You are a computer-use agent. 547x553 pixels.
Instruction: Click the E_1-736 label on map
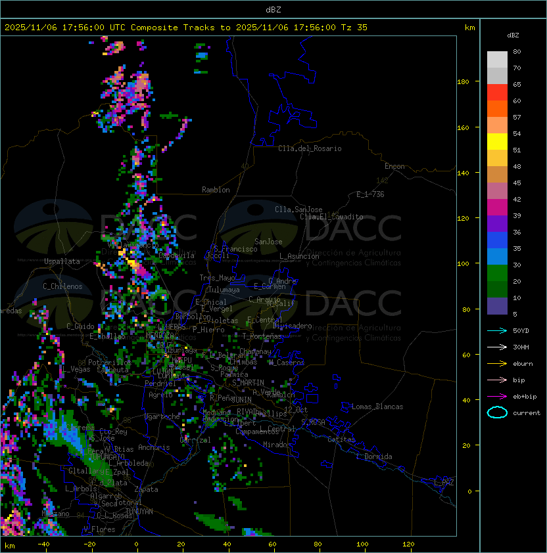(370, 194)
